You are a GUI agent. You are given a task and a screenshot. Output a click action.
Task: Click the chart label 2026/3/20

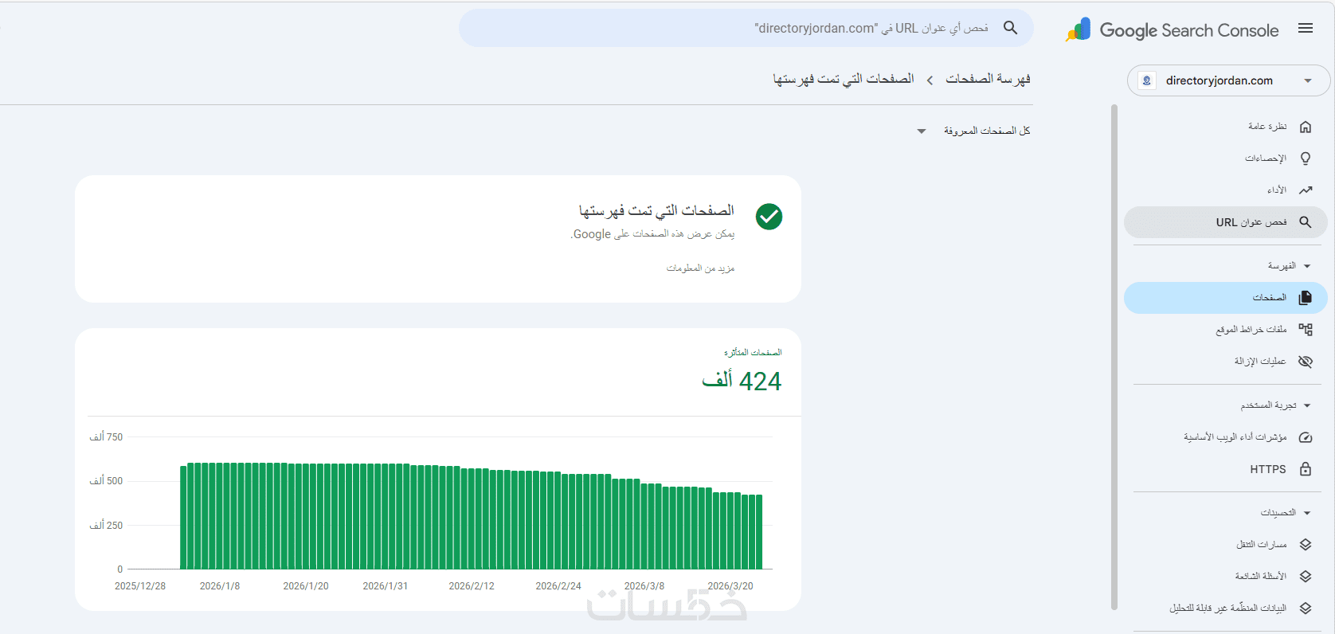pyautogui.click(x=730, y=586)
